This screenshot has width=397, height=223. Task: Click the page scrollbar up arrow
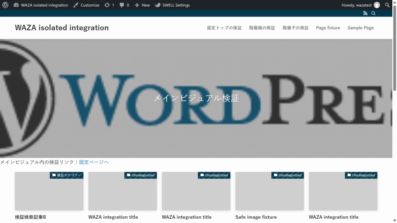pos(394,3)
